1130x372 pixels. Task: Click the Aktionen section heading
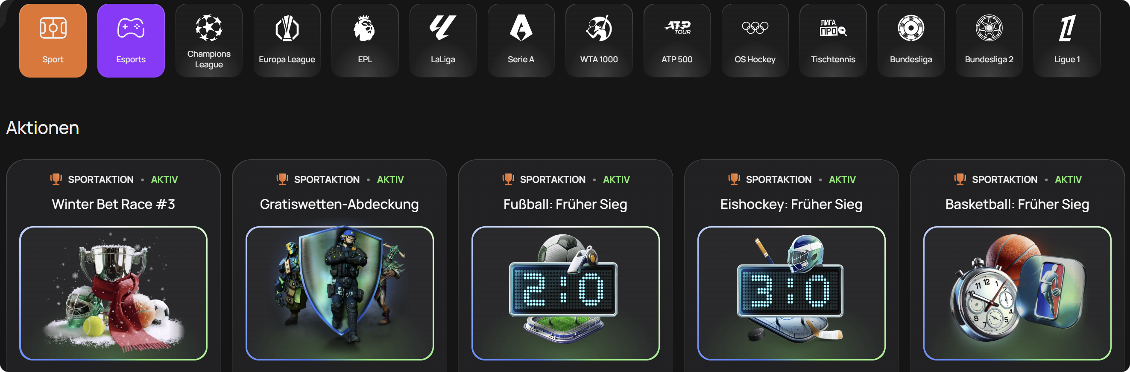pyautogui.click(x=43, y=128)
